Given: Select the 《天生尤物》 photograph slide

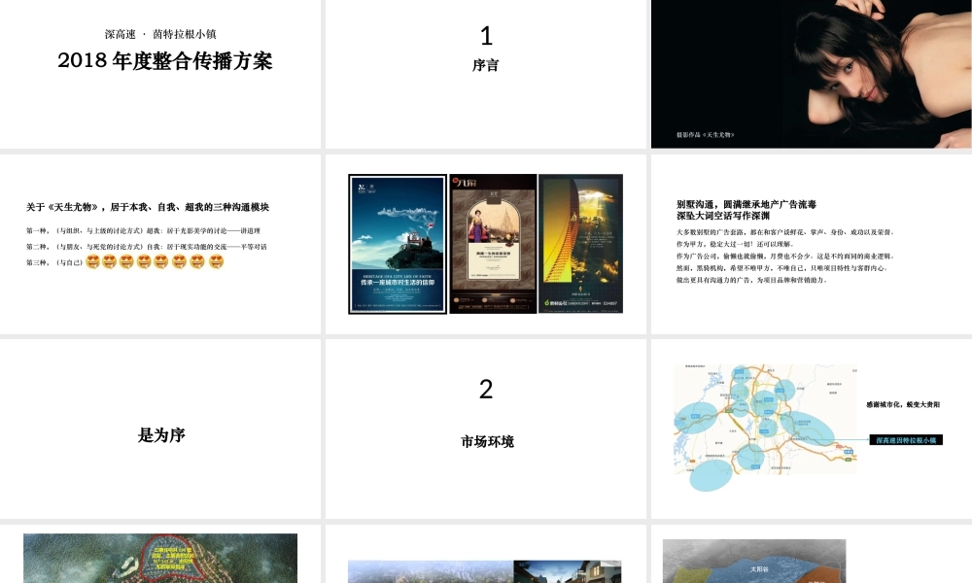Looking at the screenshot, I should pyautogui.click(x=810, y=73).
